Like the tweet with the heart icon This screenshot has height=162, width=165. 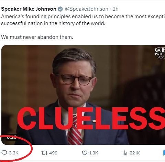click(85, 153)
